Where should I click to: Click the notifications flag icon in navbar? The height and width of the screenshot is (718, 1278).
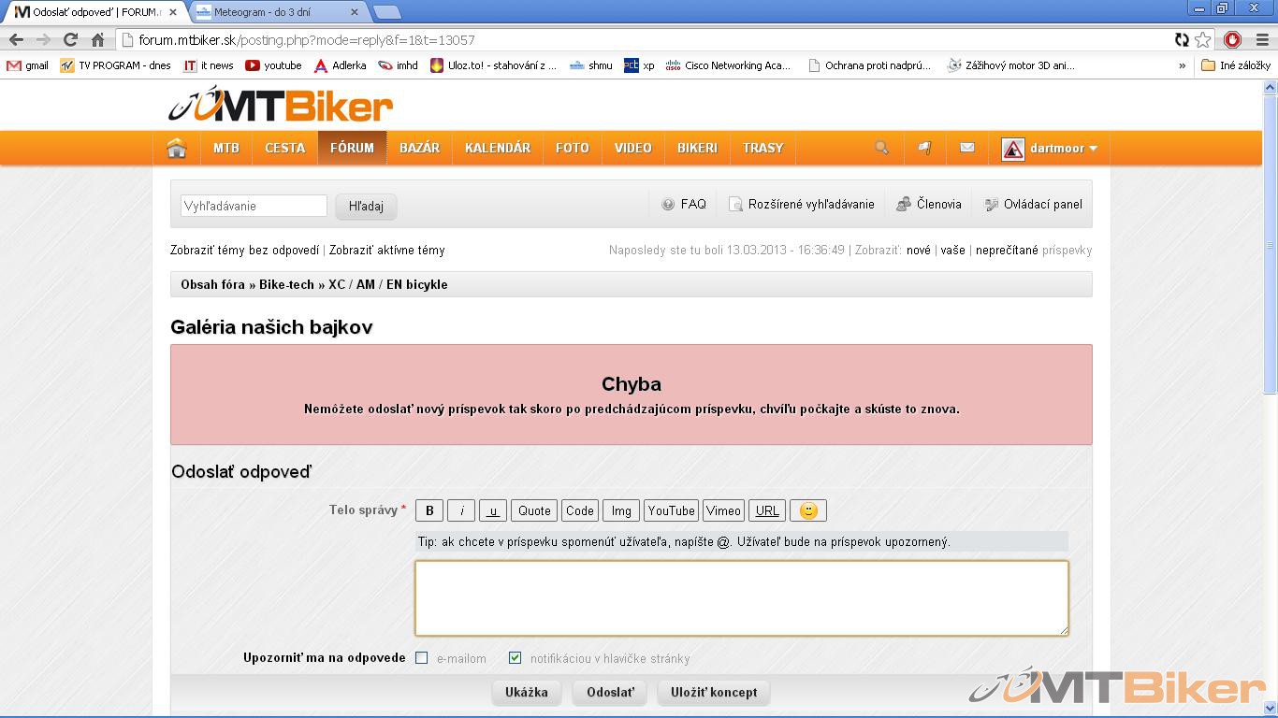coord(924,148)
